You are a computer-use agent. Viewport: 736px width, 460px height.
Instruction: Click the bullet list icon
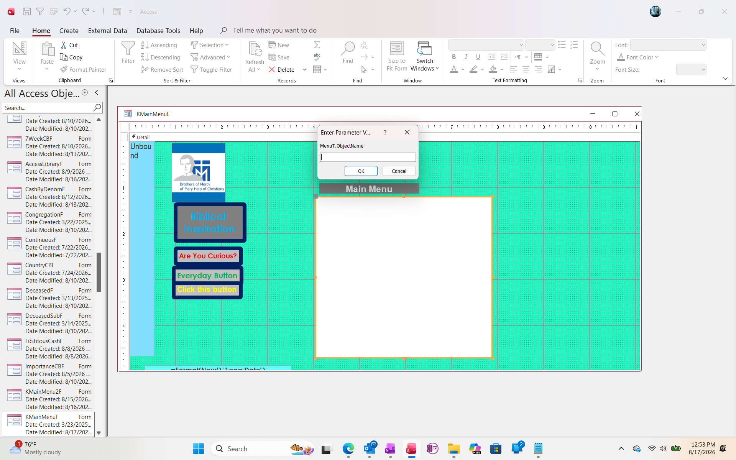562,45
